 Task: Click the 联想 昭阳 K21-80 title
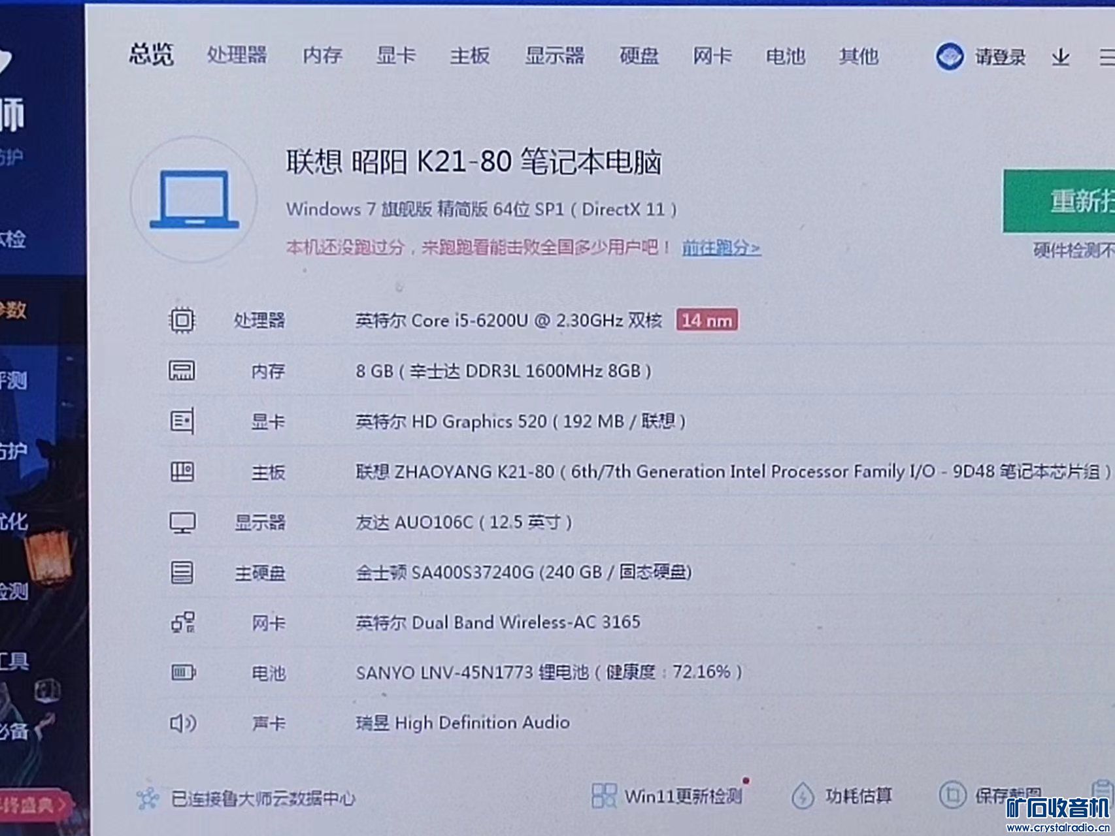[474, 161]
